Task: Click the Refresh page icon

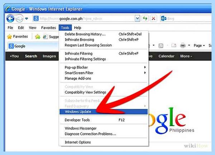Action: 145,18
